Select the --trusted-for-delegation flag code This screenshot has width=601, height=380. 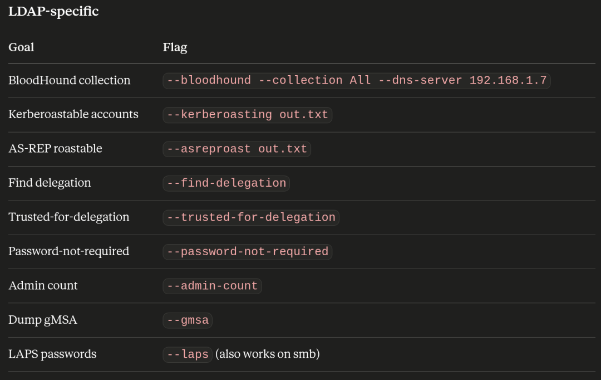click(x=250, y=217)
